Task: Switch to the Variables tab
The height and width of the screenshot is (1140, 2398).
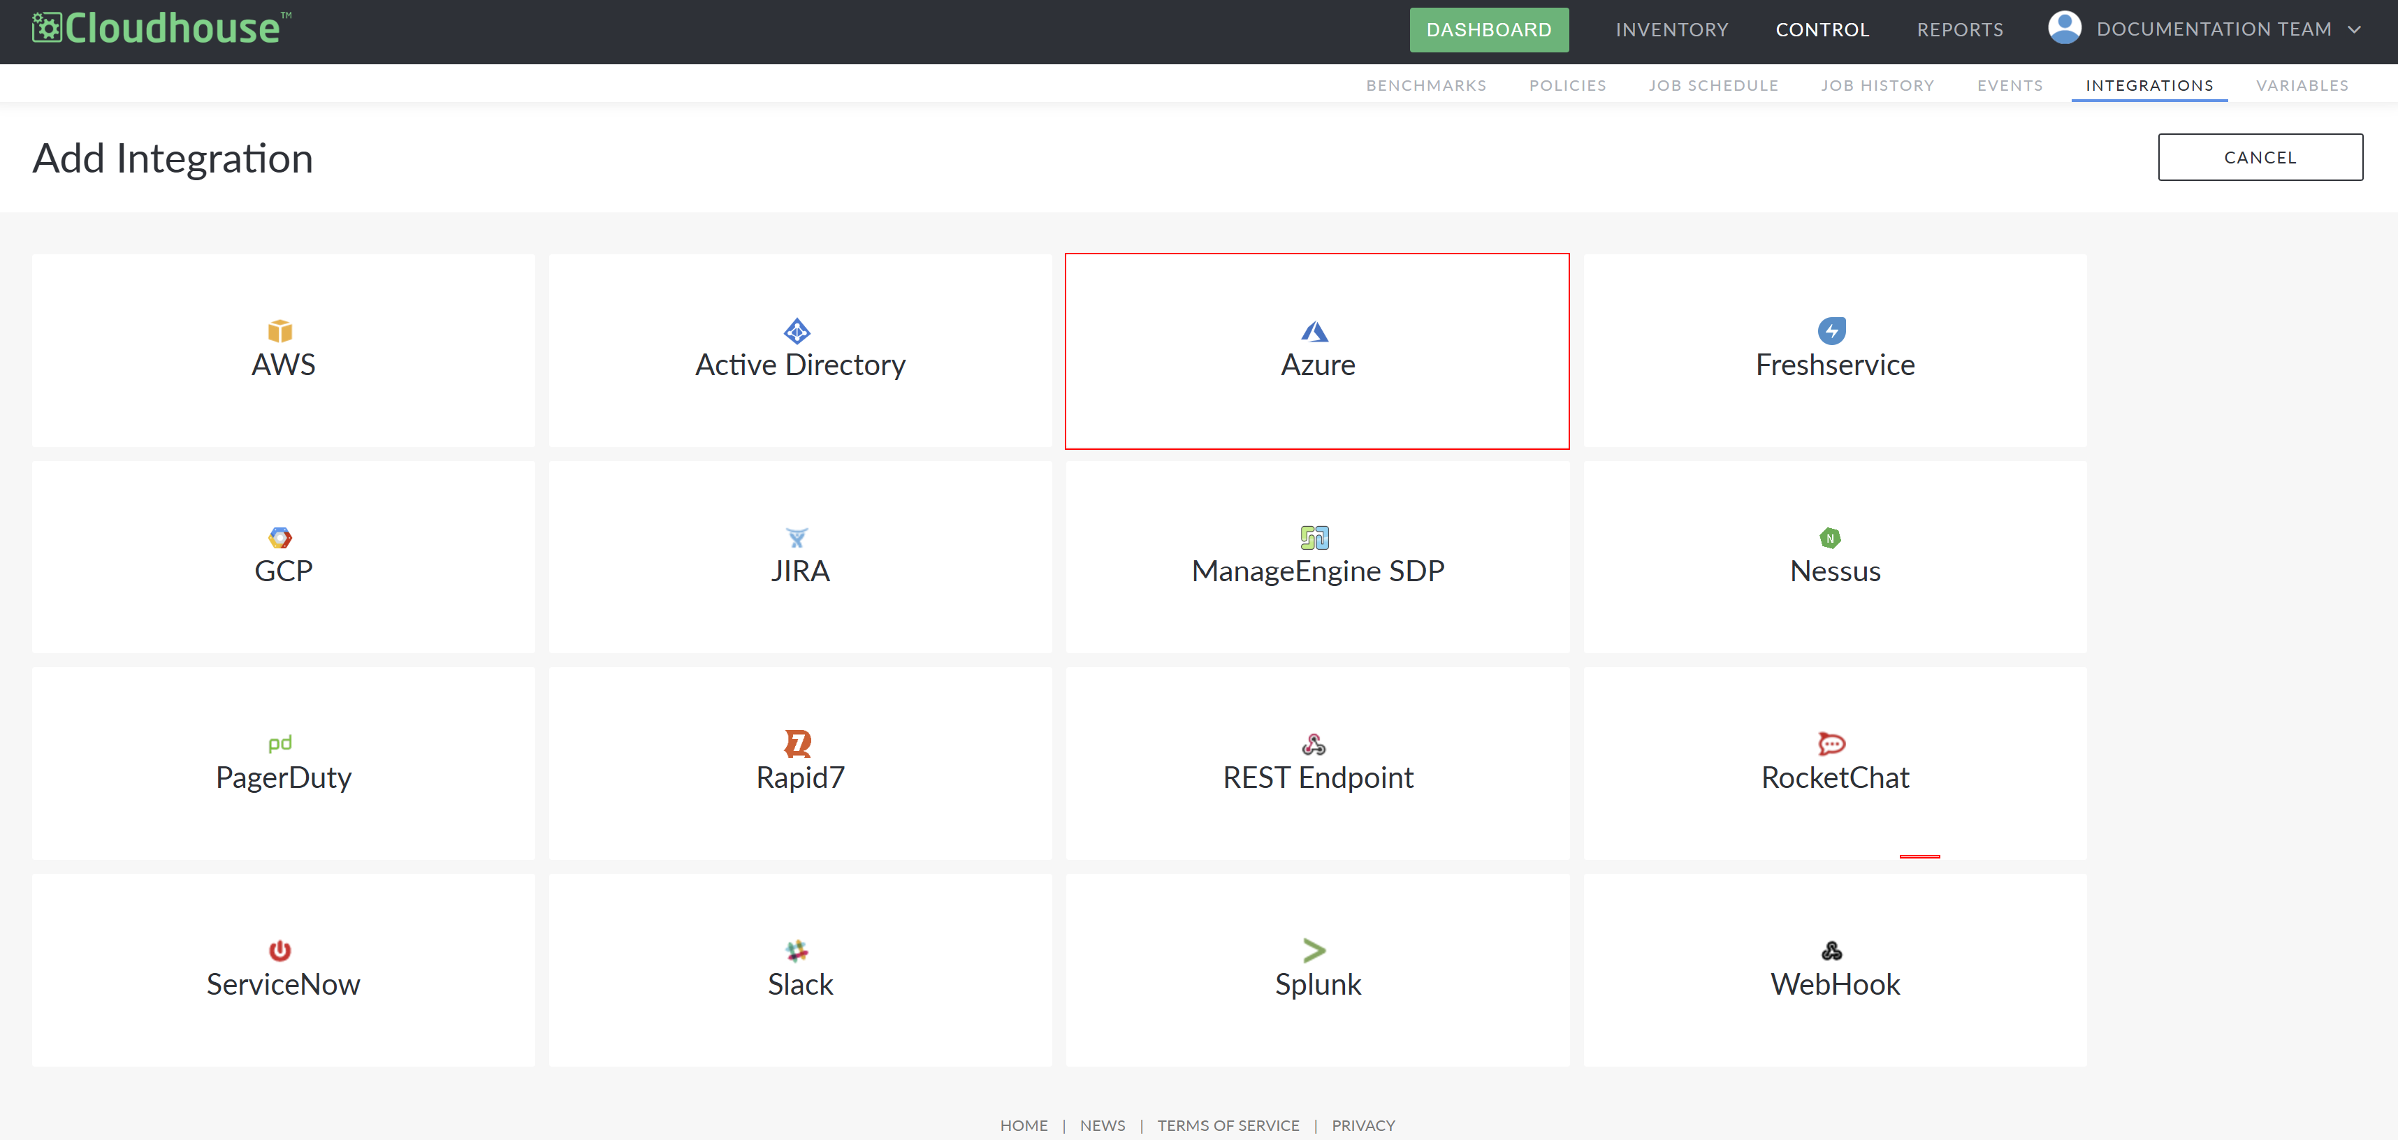Action: point(2302,86)
